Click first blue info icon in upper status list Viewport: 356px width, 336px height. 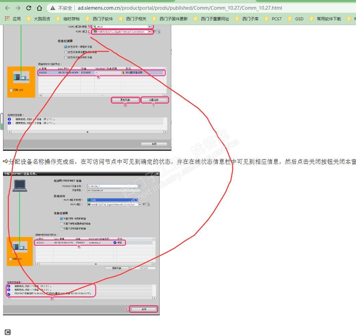point(9,119)
